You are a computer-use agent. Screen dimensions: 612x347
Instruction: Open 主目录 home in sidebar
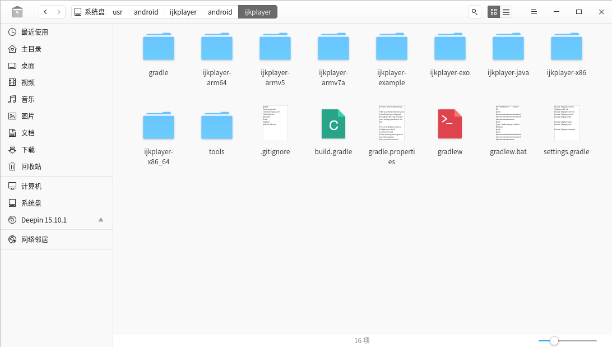57,49
